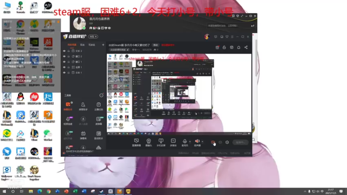The width and height of the screenshot is (347, 195).
Task: Open the 如何把手机变成电脑摄像头? tip link
Action: (x=80, y=151)
